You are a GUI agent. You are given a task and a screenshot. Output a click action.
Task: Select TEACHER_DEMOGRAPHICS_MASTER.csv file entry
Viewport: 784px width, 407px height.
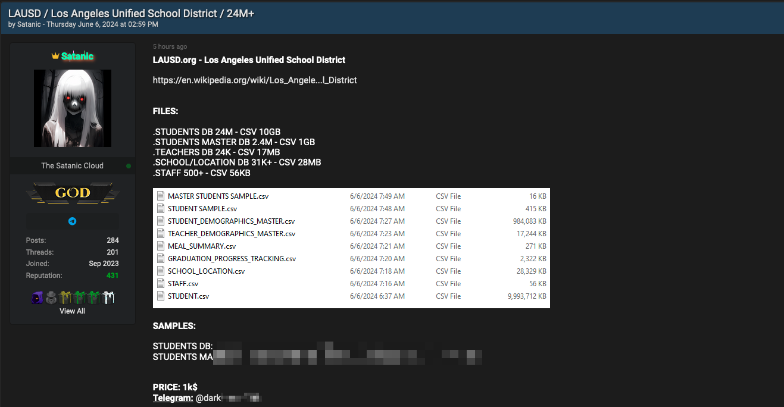pos(351,233)
